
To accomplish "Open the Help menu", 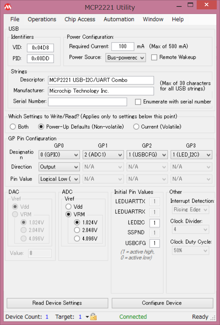I will tap(178, 19).
